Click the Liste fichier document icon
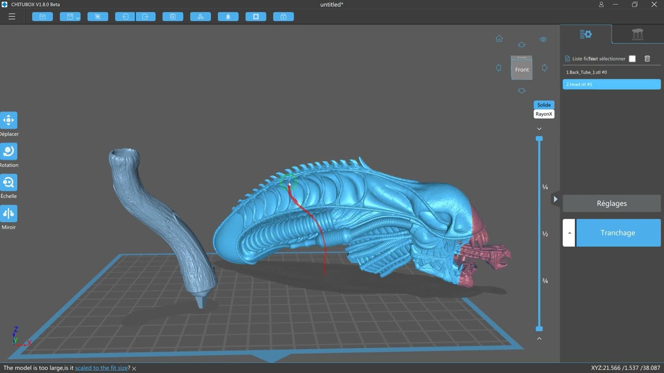The image size is (664, 373). (567, 59)
